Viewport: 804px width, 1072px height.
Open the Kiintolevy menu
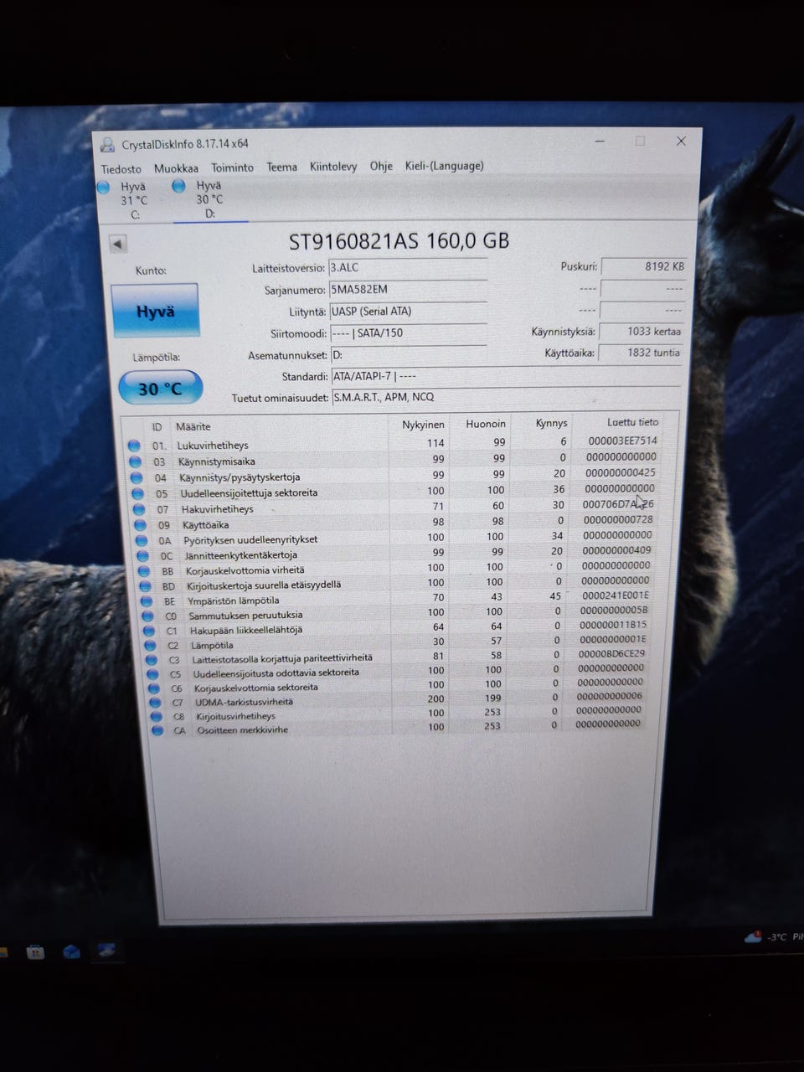[x=333, y=166]
